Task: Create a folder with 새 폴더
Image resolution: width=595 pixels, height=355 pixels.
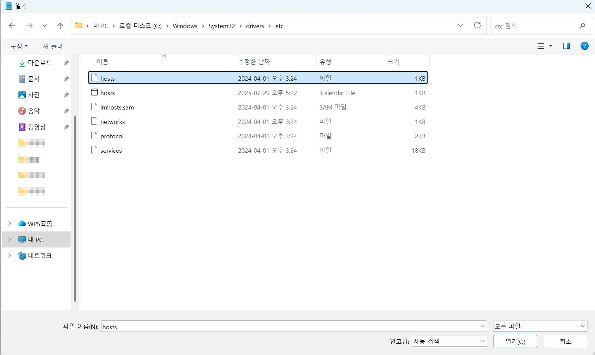Action: pos(53,46)
